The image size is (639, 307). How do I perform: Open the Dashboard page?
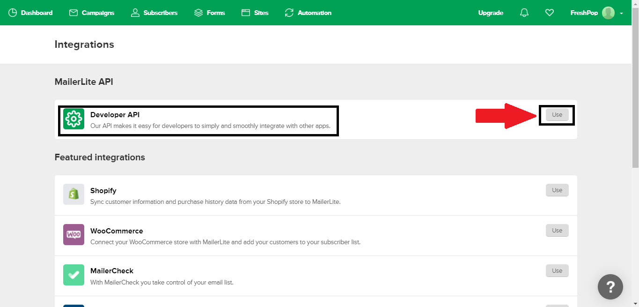point(30,13)
